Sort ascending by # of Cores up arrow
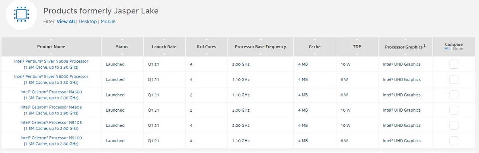This screenshot has height=153, width=479. [206, 40]
